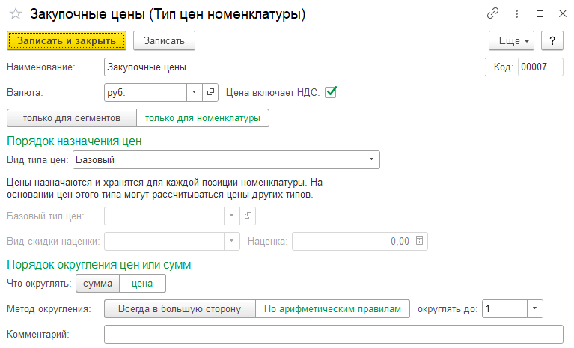Expand the Вид скидки наценки dropdown

[x=232, y=241]
